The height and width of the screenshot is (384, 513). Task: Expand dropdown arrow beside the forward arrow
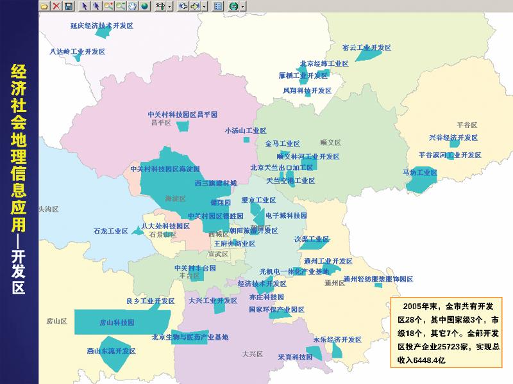(204, 6)
